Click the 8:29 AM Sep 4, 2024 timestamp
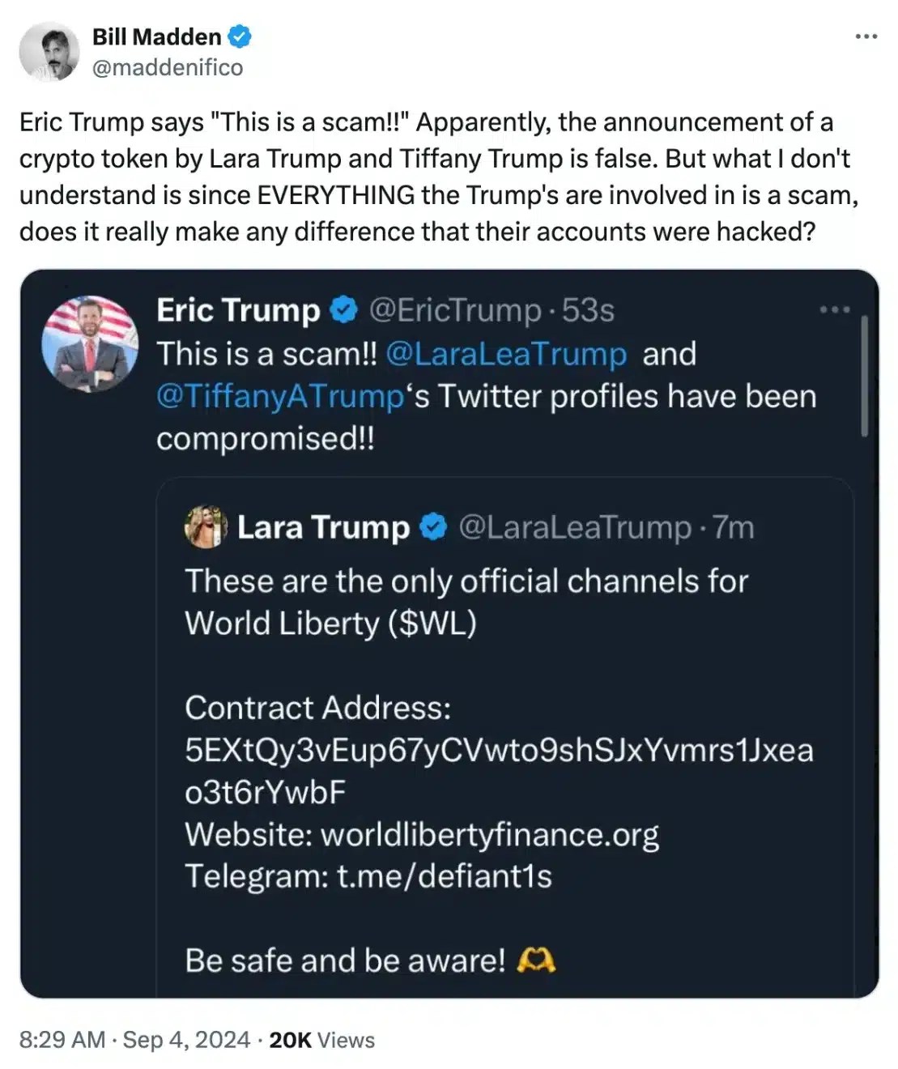 tap(134, 1040)
